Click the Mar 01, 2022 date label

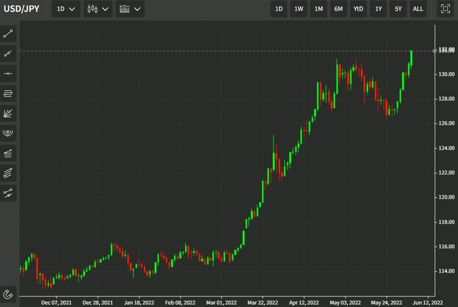point(221,302)
